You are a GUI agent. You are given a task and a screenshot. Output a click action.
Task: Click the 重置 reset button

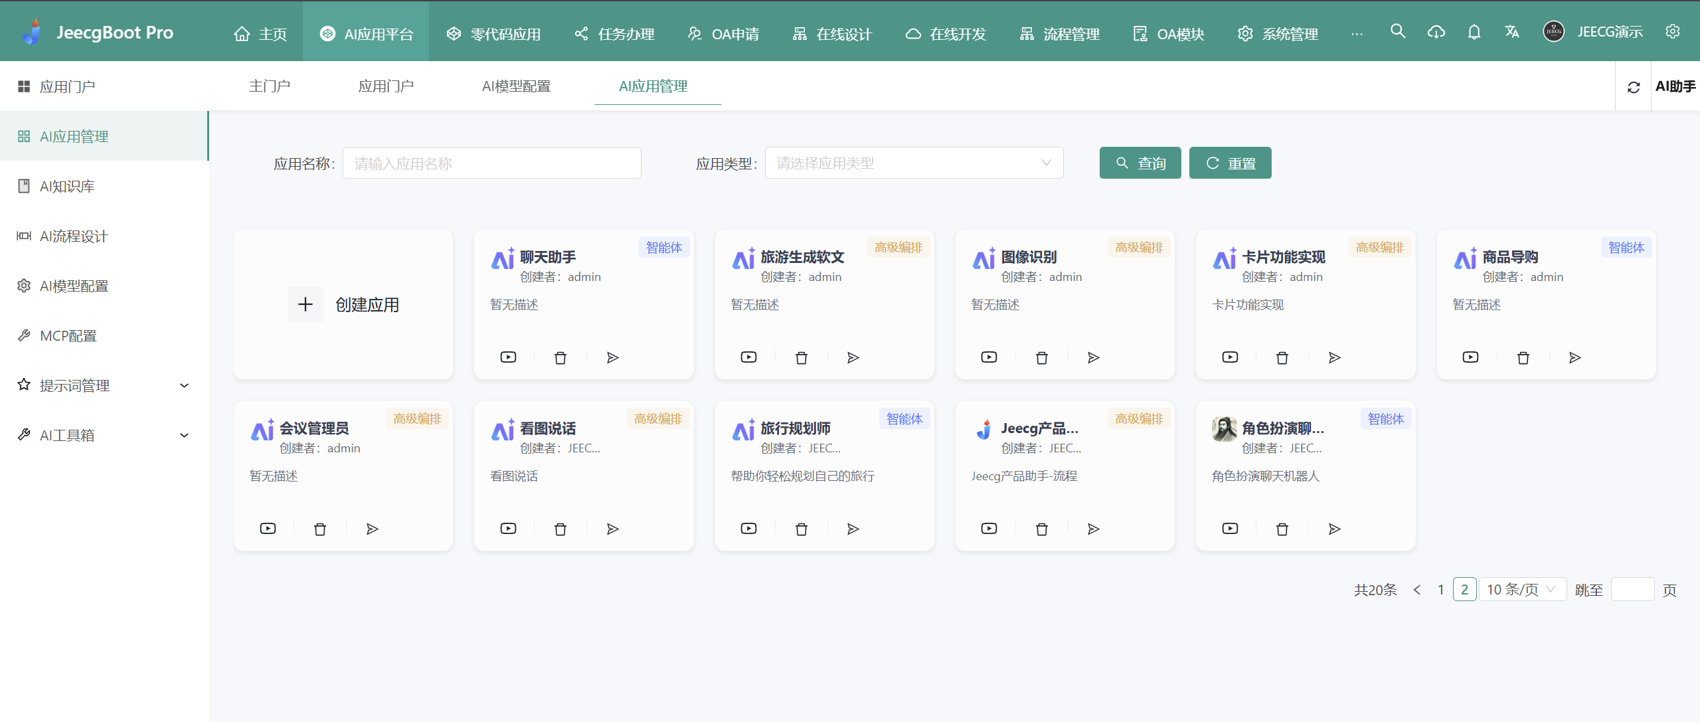point(1230,163)
